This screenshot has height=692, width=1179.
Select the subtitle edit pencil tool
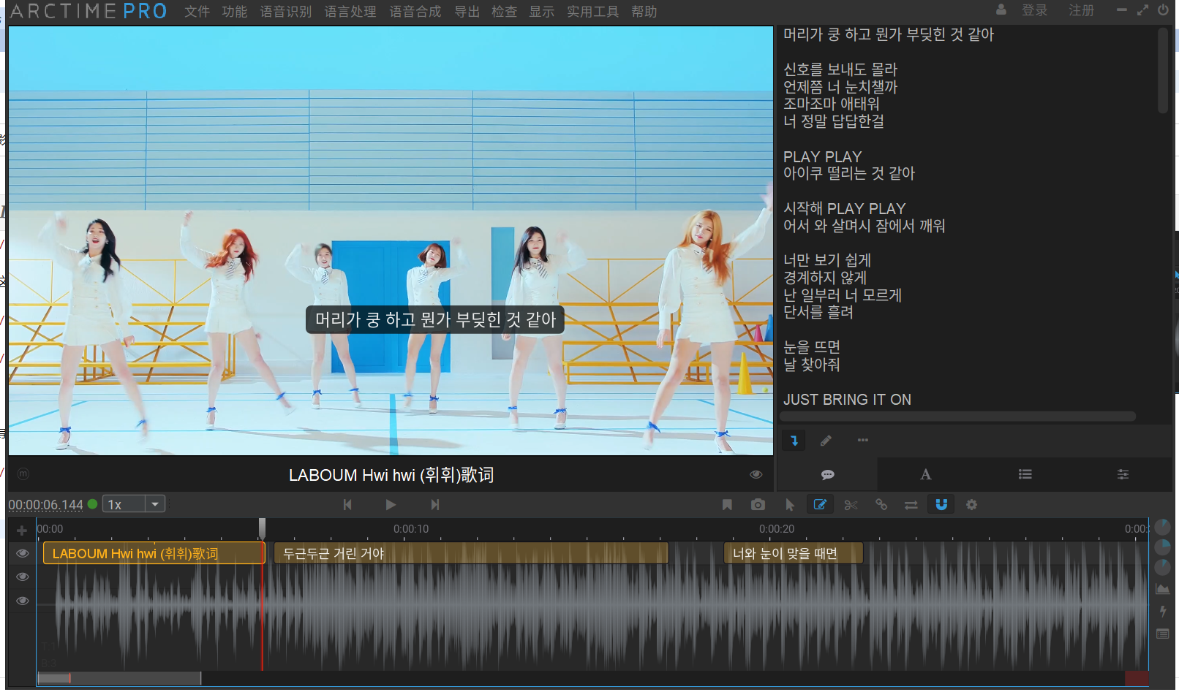[x=820, y=505]
